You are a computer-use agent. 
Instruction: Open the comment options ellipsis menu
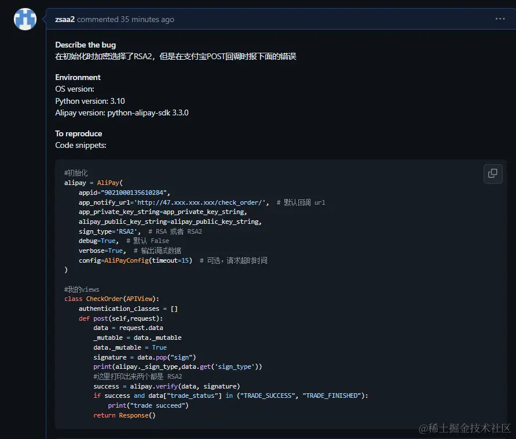pos(500,19)
